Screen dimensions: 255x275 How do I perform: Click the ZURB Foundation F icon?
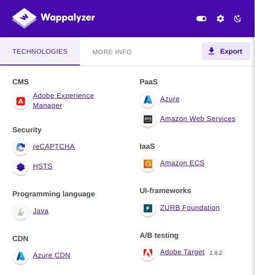[x=148, y=208]
